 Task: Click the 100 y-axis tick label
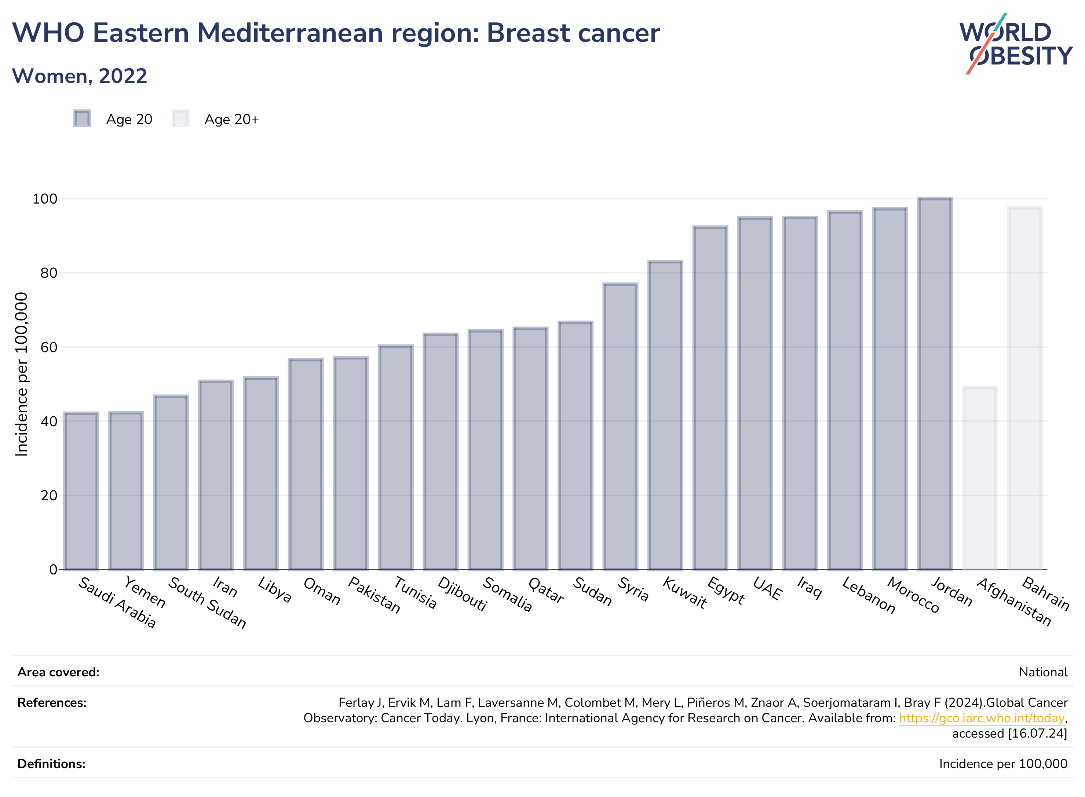45,199
